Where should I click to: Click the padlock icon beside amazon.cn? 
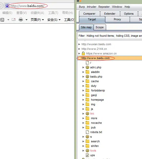tap(83, 53)
